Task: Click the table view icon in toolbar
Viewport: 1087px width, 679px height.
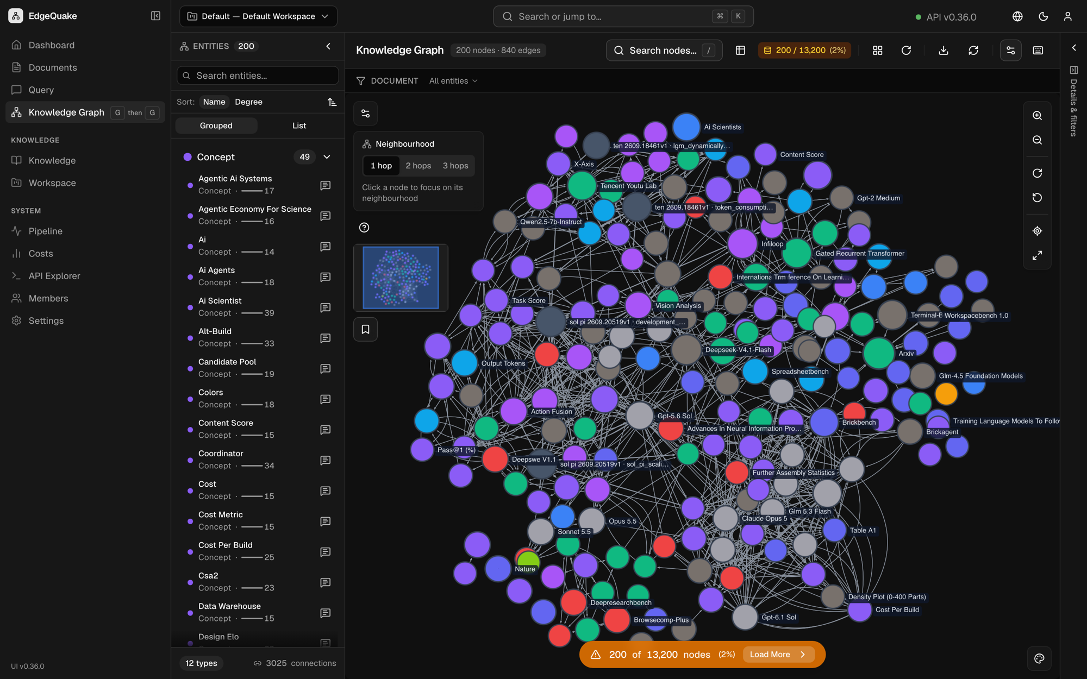Action: pos(740,50)
